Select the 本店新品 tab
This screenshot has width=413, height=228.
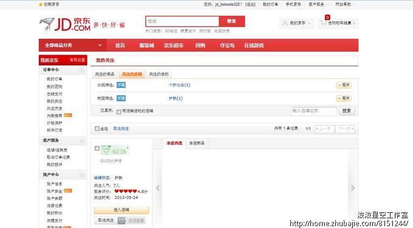tap(197, 143)
